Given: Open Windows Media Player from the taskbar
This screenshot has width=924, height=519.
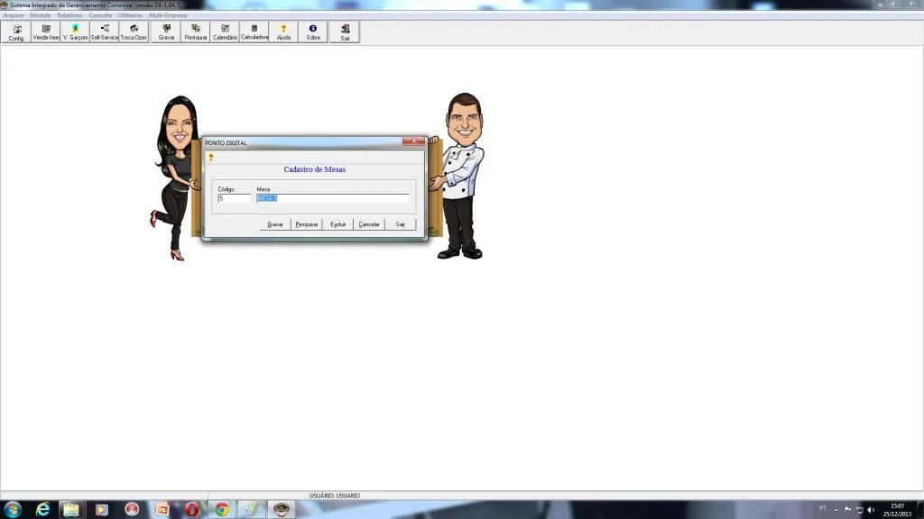Looking at the screenshot, I should click(101, 510).
